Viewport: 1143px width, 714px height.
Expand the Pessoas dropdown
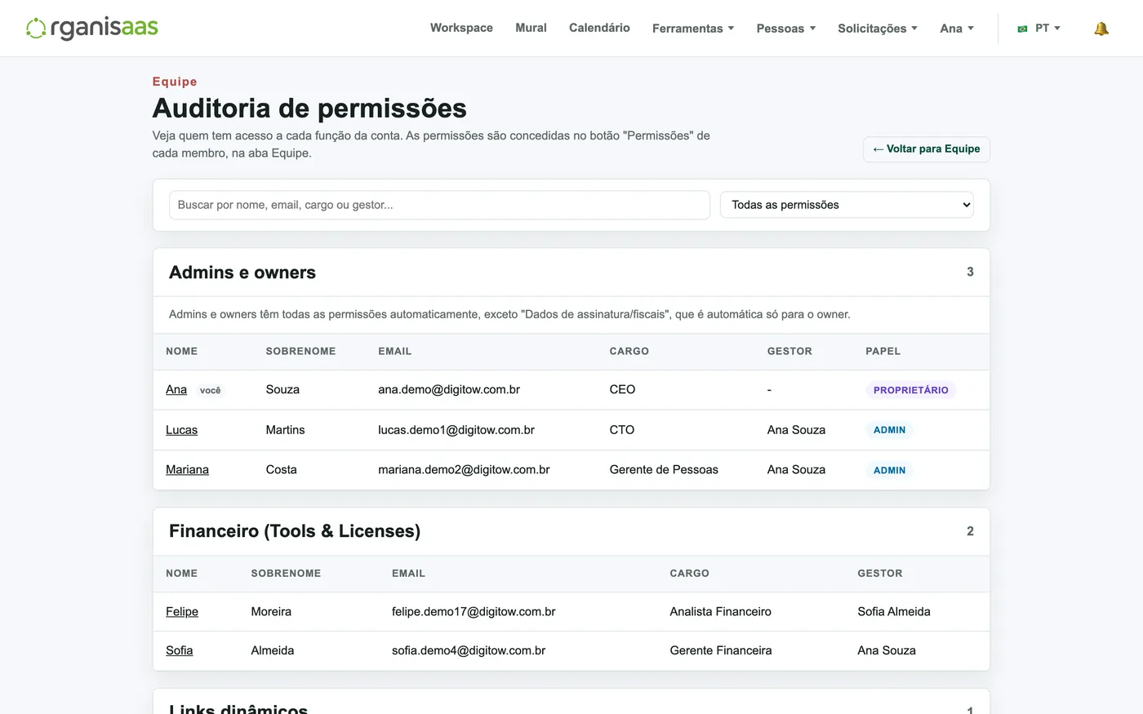pyautogui.click(x=786, y=29)
